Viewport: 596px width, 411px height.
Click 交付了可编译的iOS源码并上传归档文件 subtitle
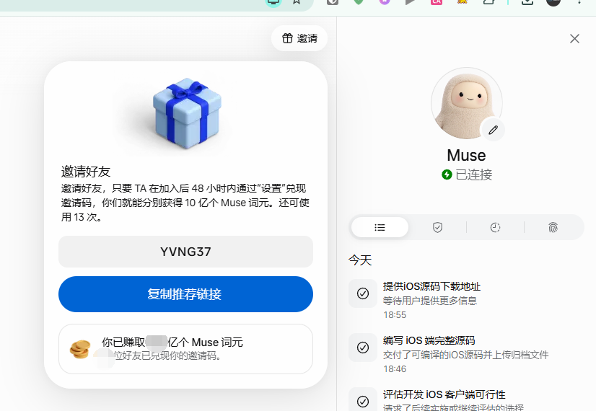465,355
